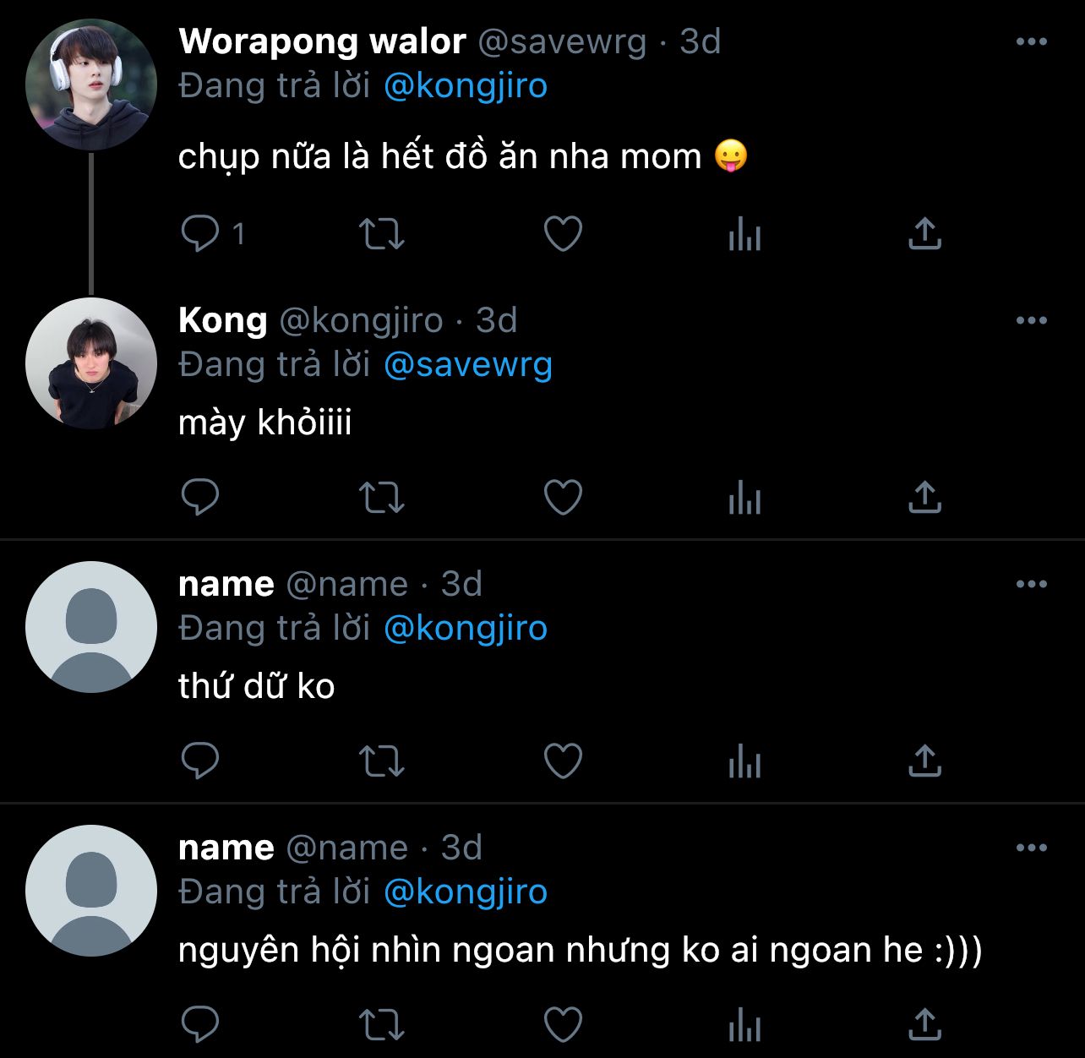Share Kong's 'mày khỏiiii' reply
Image resolution: width=1085 pixels, height=1058 pixels.
(924, 497)
